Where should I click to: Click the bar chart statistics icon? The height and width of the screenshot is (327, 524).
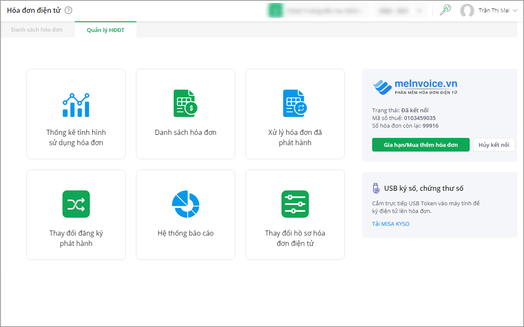click(76, 105)
